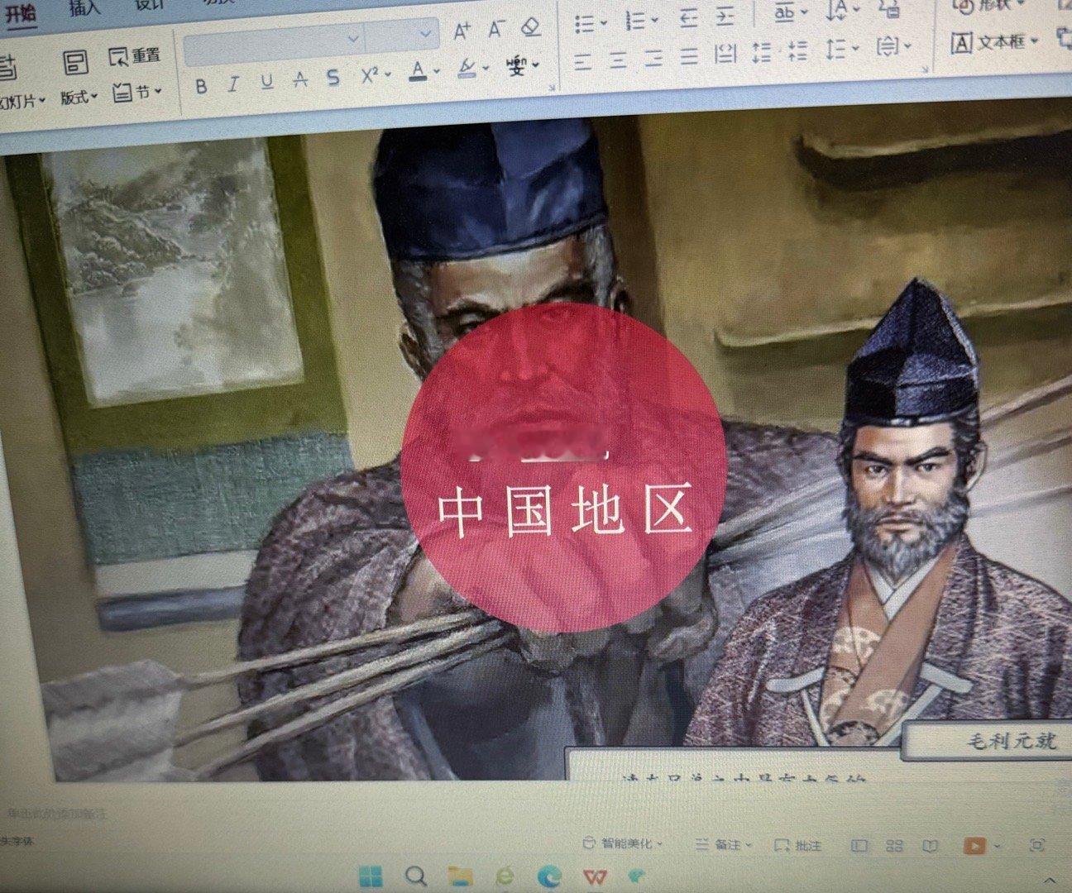The height and width of the screenshot is (893, 1072).
Task: Open font color dropdown arrow
Action: tap(435, 71)
